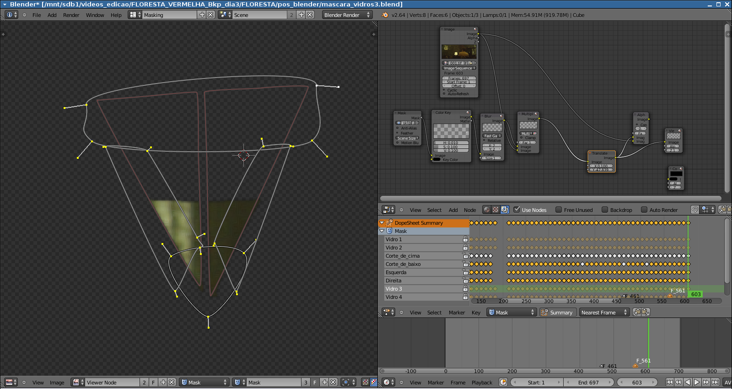732x389 pixels.
Task: Open the Blender Render engine dropdown
Action: (x=347, y=15)
